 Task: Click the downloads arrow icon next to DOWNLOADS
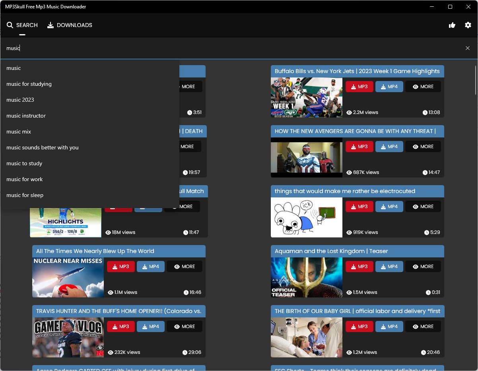[x=51, y=25]
